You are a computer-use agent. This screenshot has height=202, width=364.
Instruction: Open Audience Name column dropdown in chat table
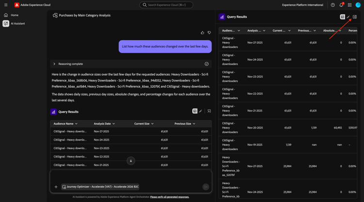[76, 124]
